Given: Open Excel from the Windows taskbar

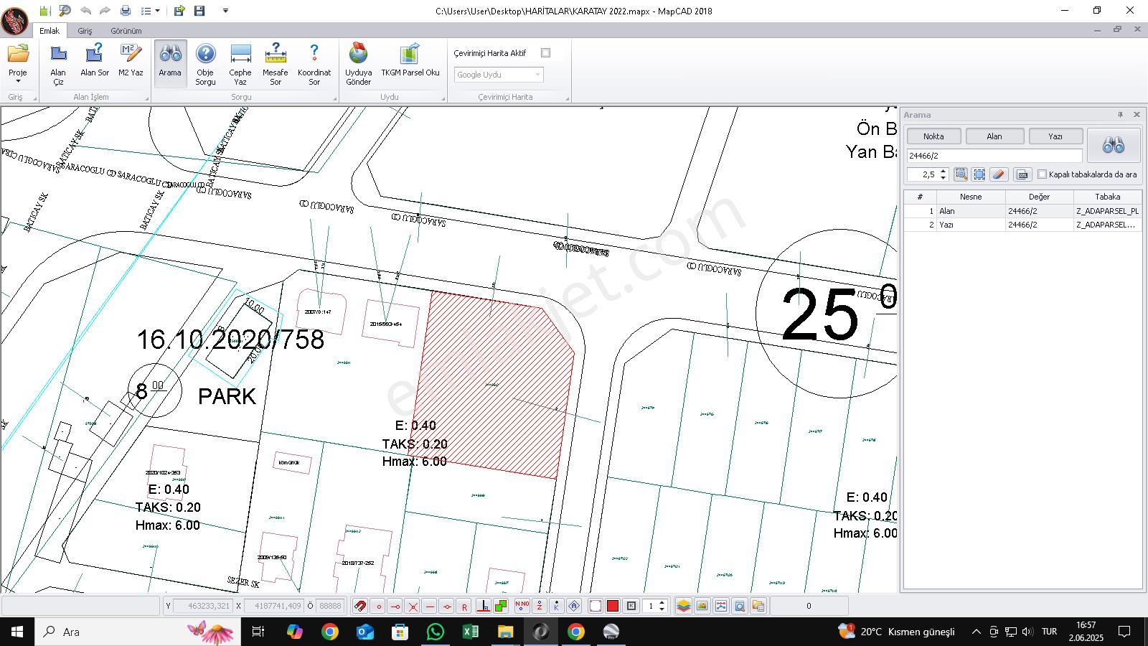Looking at the screenshot, I should pos(470,632).
